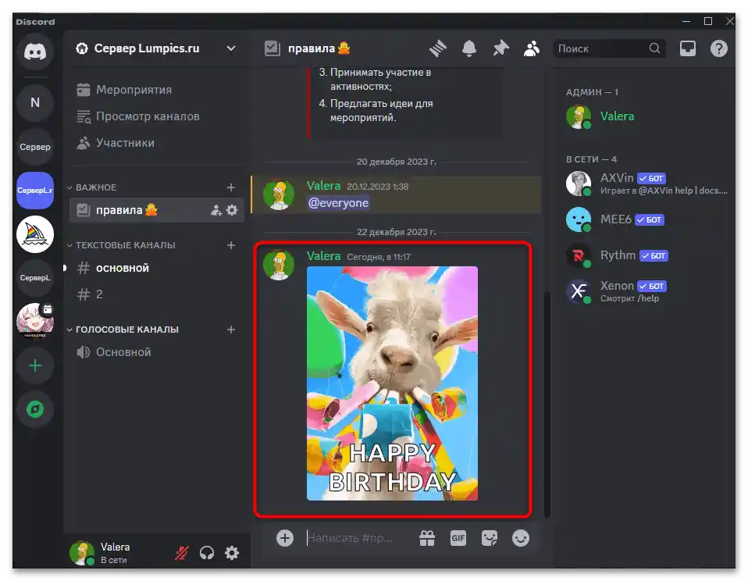This screenshot has height=581, width=748.
Task: Select the СерверL server icon
Action: tap(35, 278)
